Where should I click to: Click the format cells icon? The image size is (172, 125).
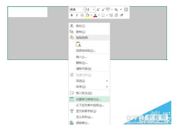coord(72,99)
